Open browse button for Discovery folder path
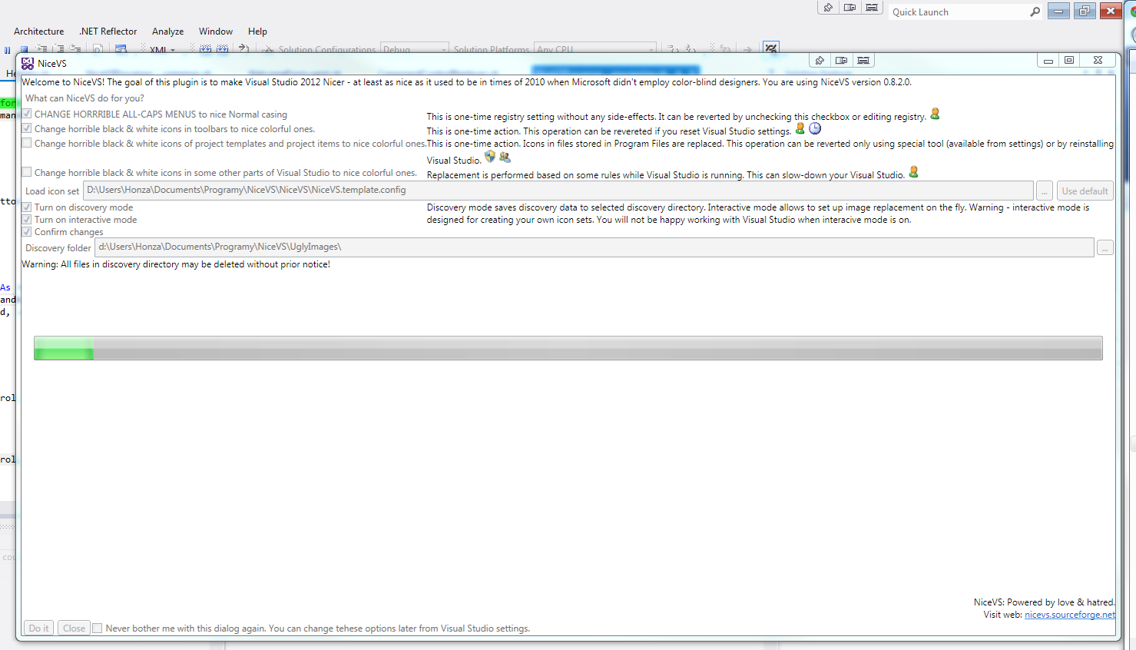1136x650 pixels. pos(1105,247)
